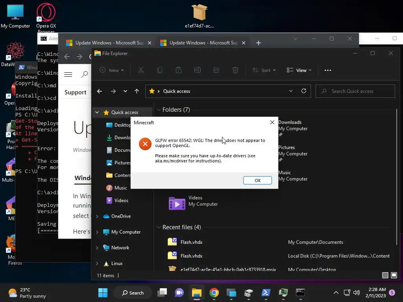Click the Cut scissors icon in File Explorer

coord(141,70)
